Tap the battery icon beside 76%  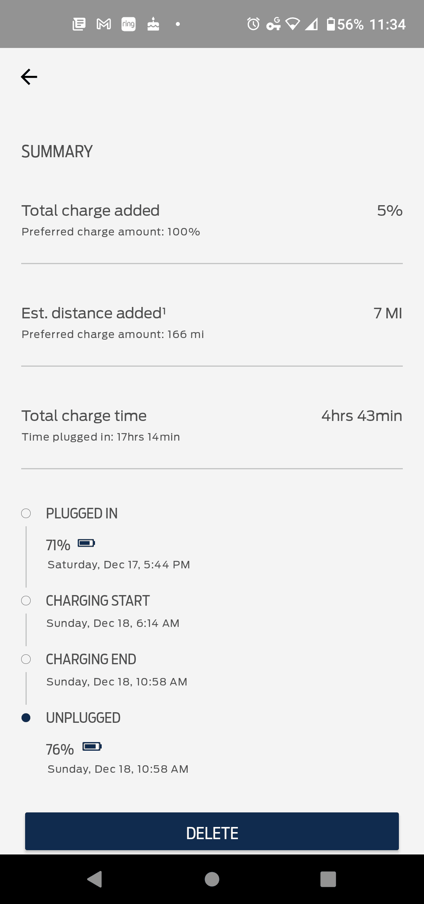[x=92, y=746]
